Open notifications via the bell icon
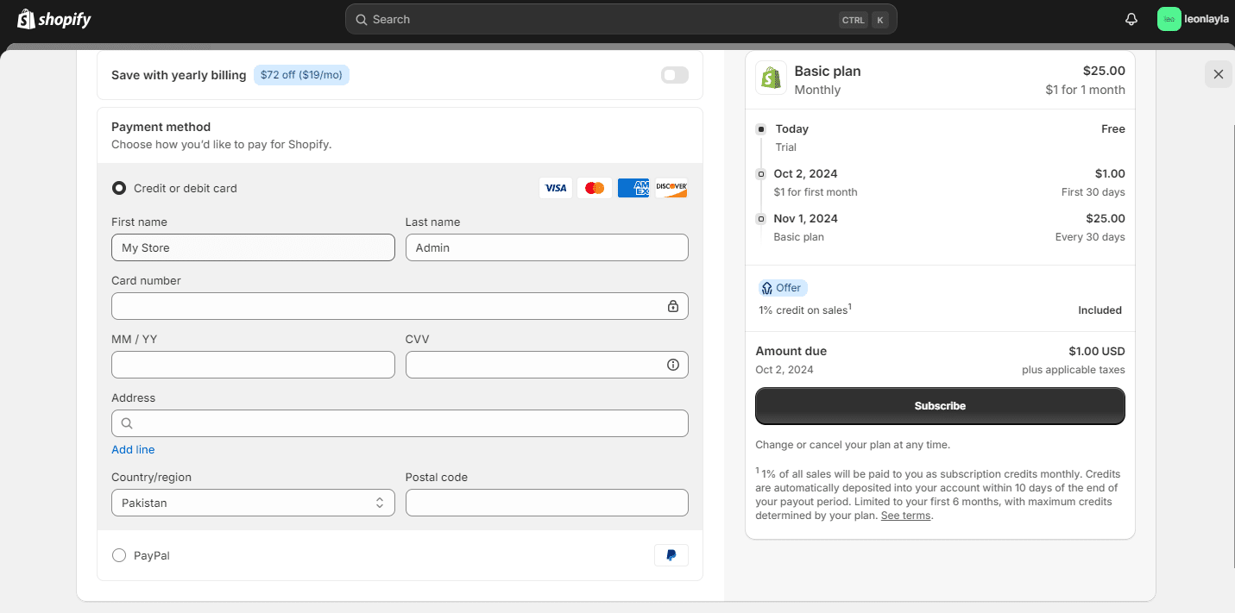Viewport: 1235px width, 613px height. 1131,18
